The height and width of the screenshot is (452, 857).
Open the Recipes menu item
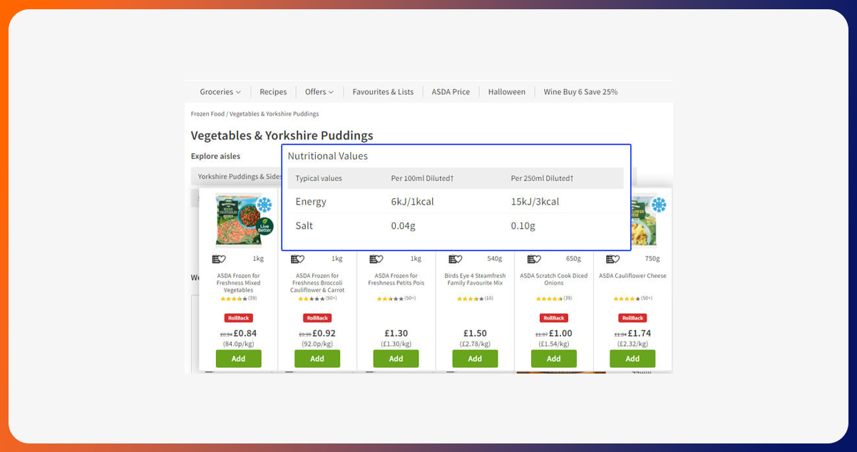(273, 92)
